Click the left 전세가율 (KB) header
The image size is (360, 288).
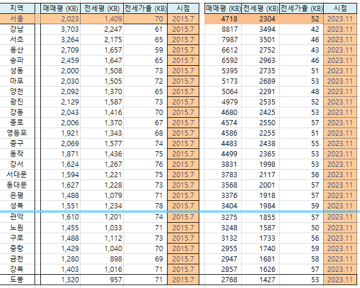coord(145,9)
